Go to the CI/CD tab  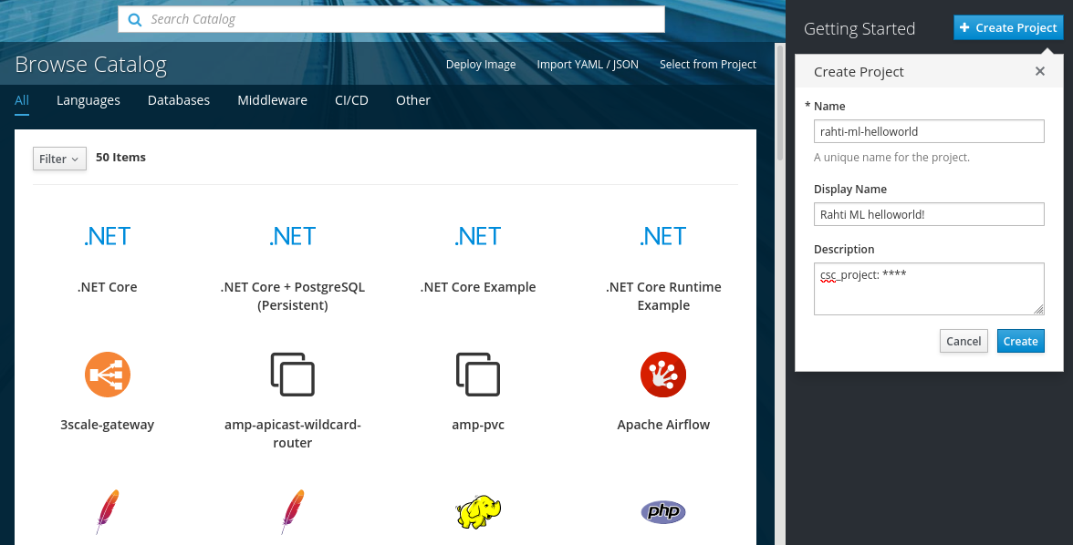tap(352, 100)
